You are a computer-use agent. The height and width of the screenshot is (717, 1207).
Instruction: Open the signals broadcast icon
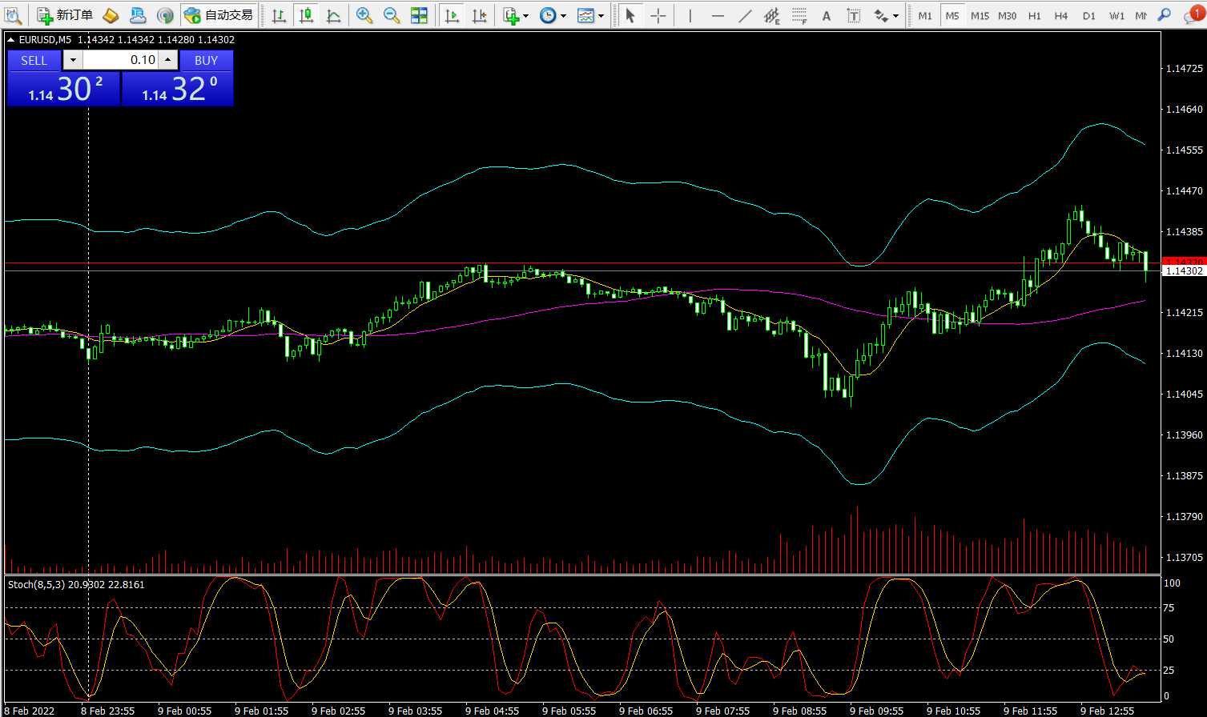[x=164, y=15]
